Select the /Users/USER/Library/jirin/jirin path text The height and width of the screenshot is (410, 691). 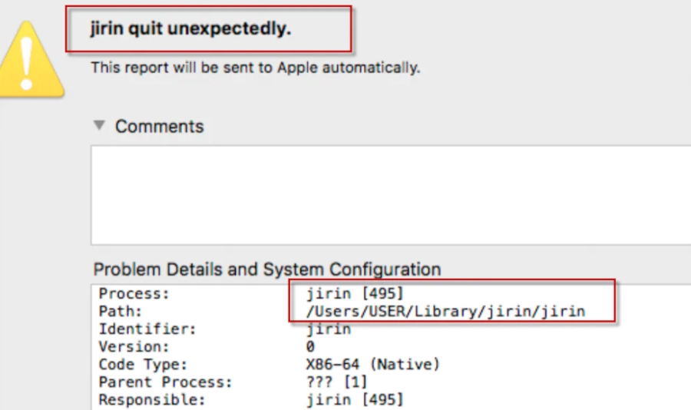click(x=445, y=312)
